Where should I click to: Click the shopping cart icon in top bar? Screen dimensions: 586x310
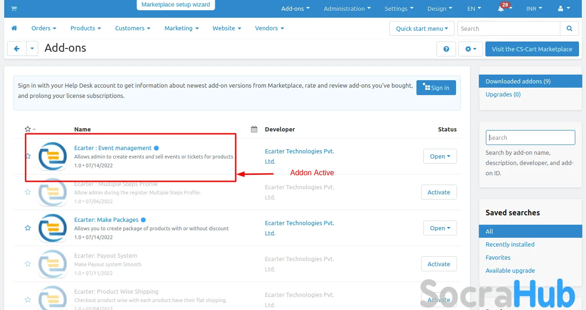pyautogui.click(x=14, y=8)
